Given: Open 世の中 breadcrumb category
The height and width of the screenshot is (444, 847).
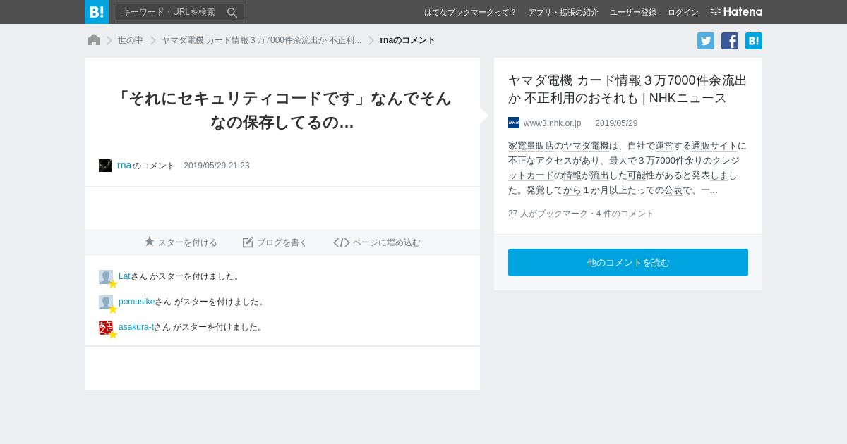Looking at the screenshot, I should point(131,40).
